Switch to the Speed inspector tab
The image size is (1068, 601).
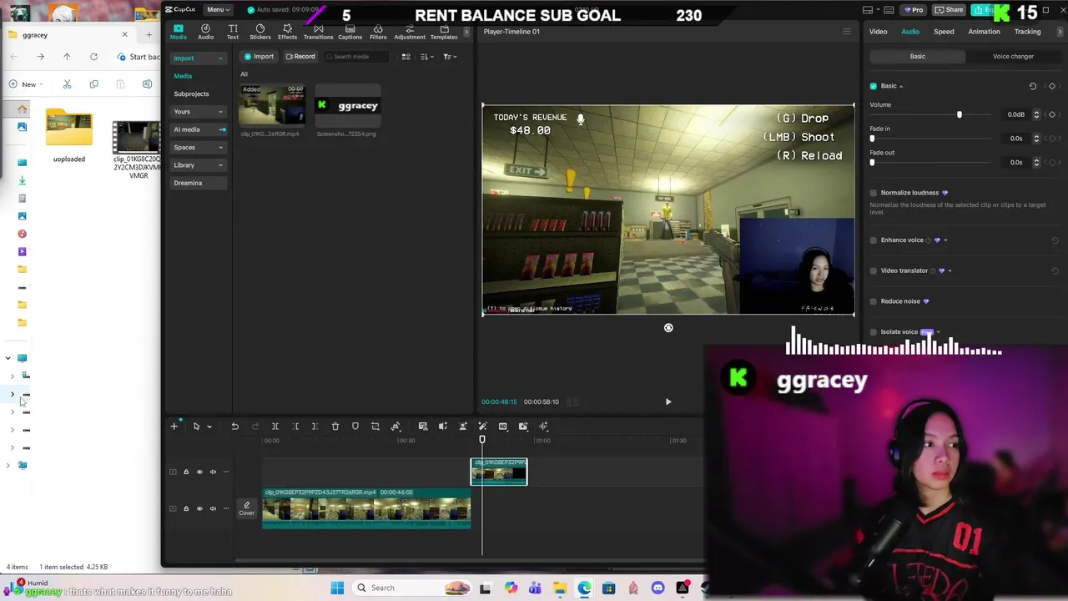(944, 32)
